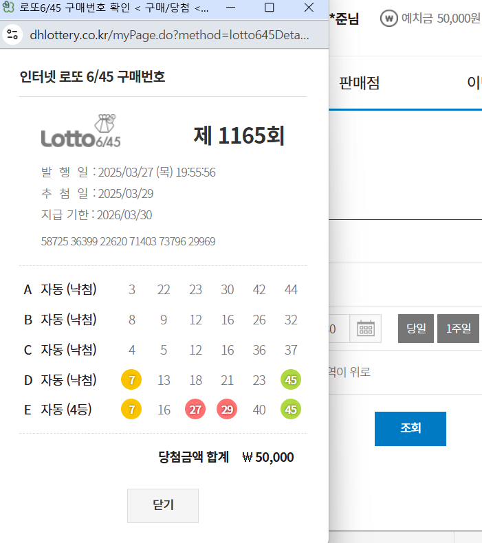Click the dhlottery.co.kr address bar URL
Viewport: 482px width, 543px height.
point(169,34)
